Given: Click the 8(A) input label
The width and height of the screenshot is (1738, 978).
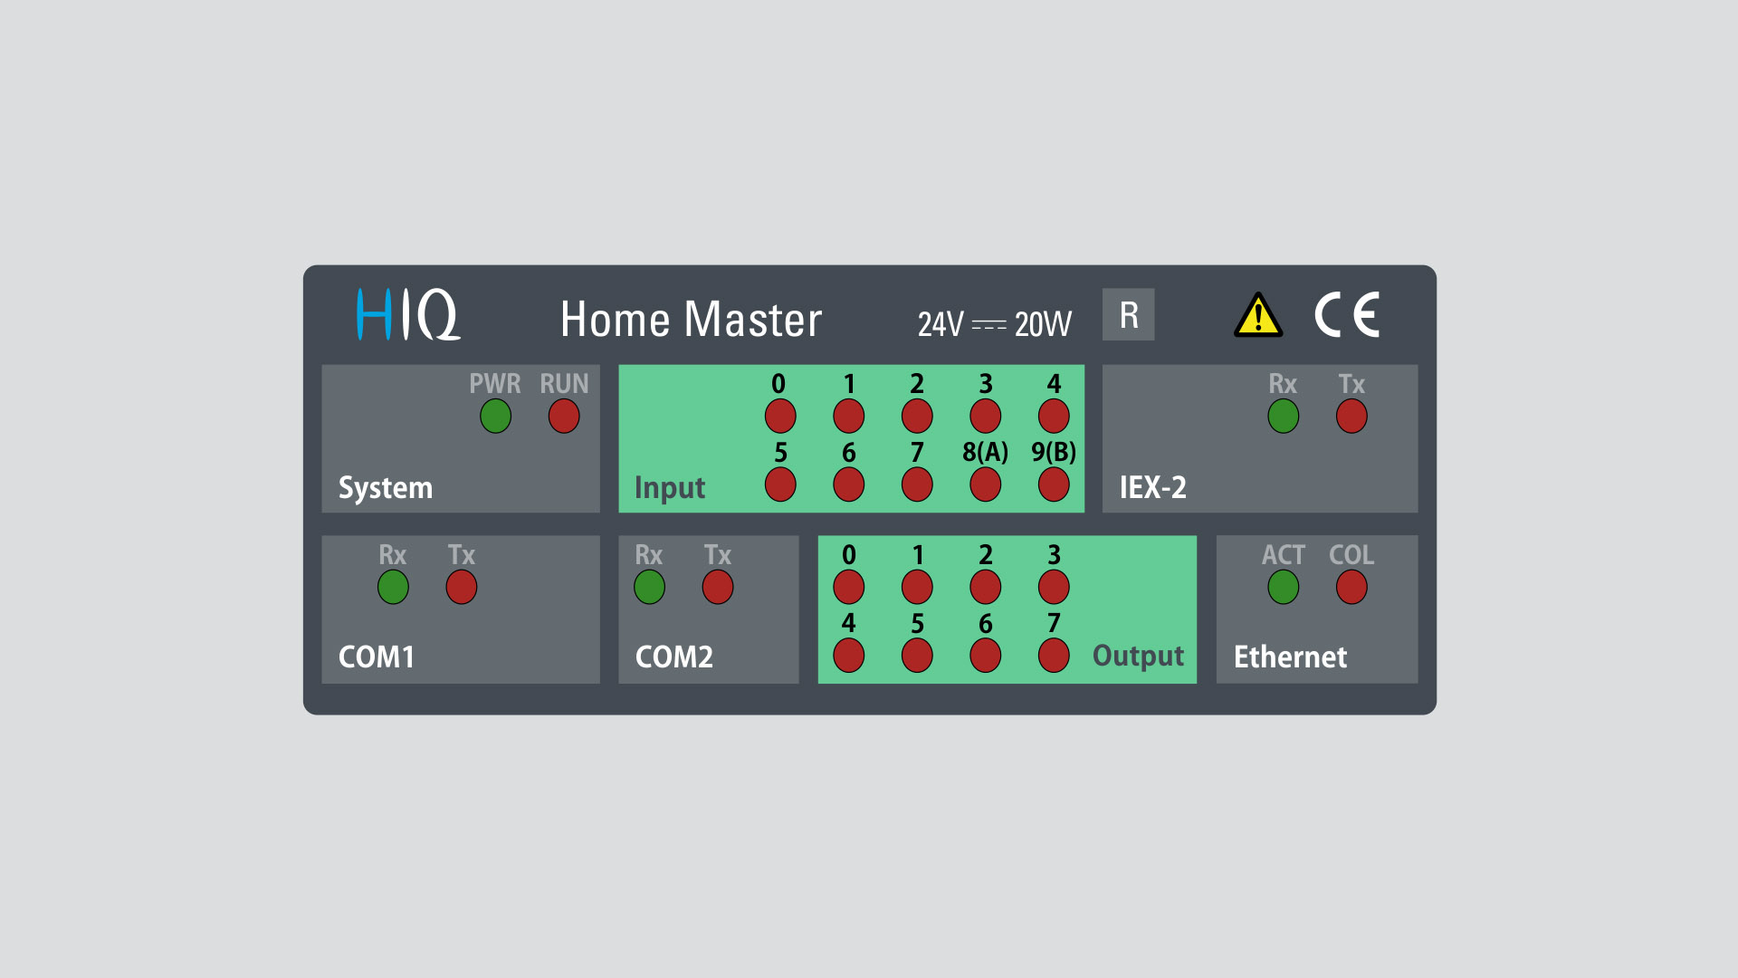Looking at the screenshot, I should [985, 452].
